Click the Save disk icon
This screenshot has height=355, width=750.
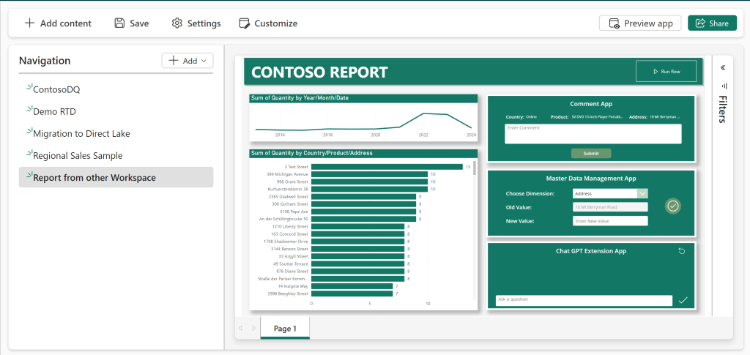119,23
